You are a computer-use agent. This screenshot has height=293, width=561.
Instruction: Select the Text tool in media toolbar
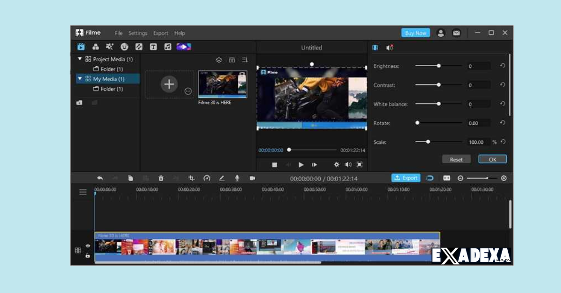pos(153,46)
